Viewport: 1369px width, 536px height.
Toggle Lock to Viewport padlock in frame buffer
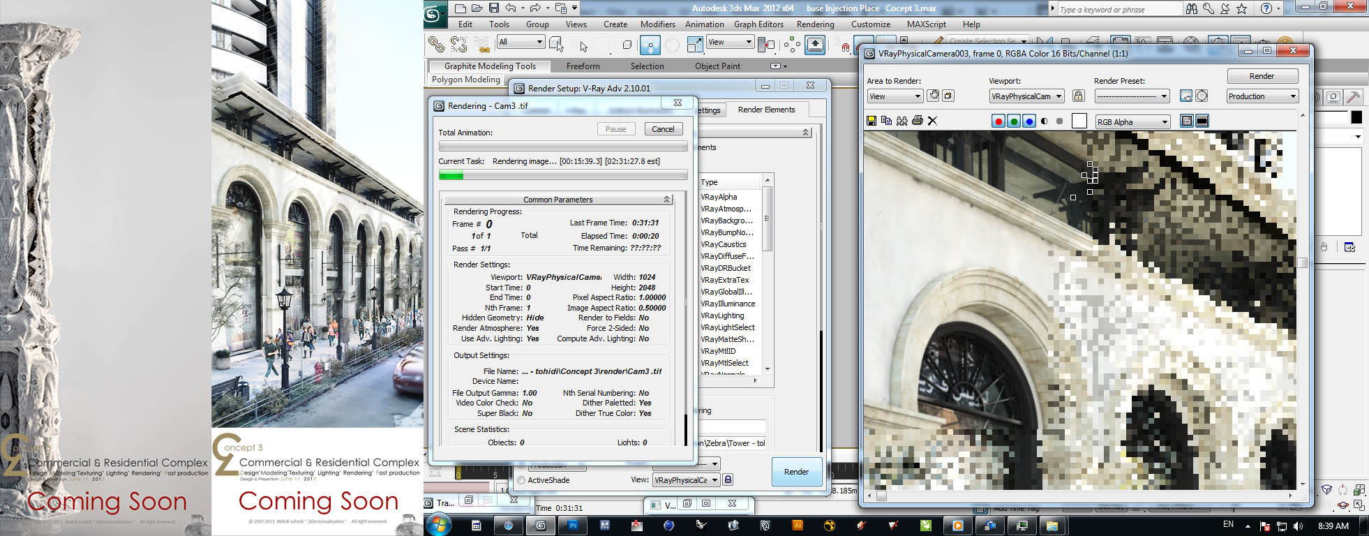click(1078, 96)
